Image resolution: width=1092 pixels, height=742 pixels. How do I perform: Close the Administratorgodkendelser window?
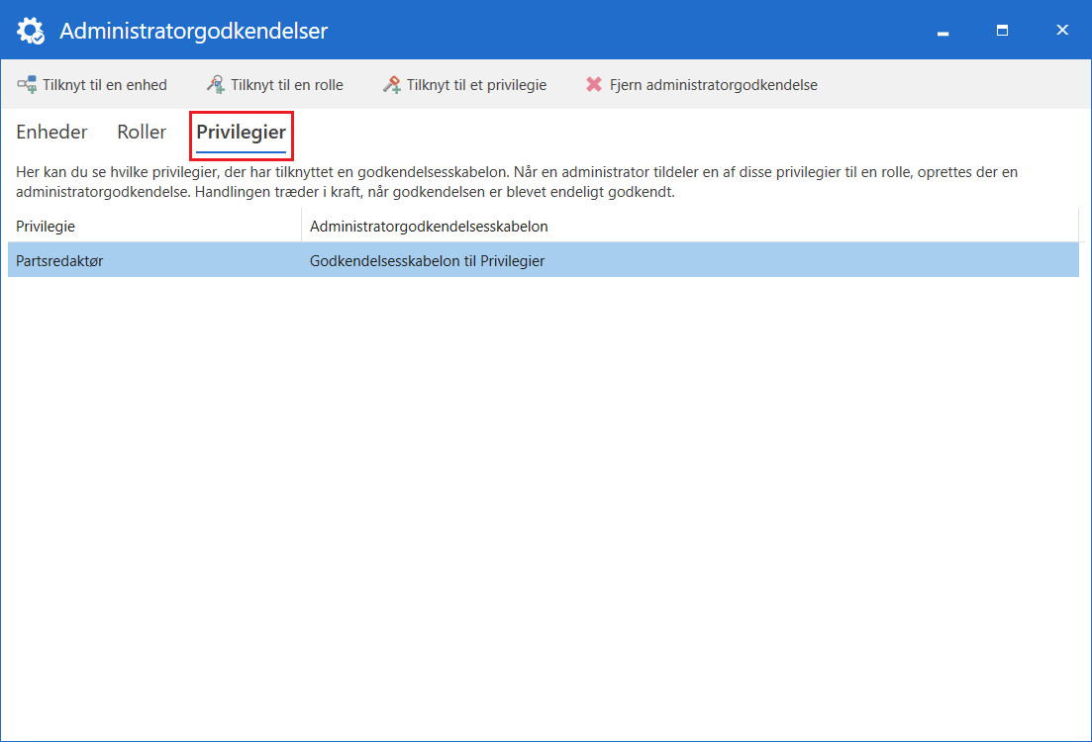point(1062,31)
